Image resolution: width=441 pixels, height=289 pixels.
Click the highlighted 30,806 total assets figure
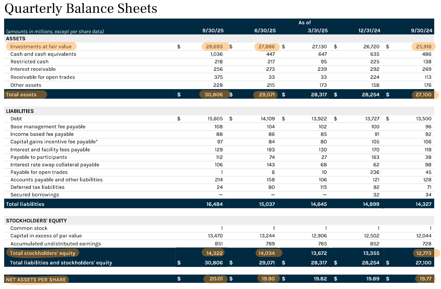214,94
